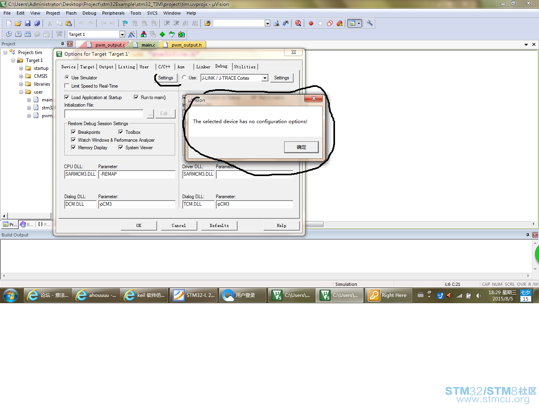Image resolution: width=539 pixels, height=409 pixels.
Task: Expand the CMSIS folder in project tree
Action: pyautogui.click(x=21, y=76)
